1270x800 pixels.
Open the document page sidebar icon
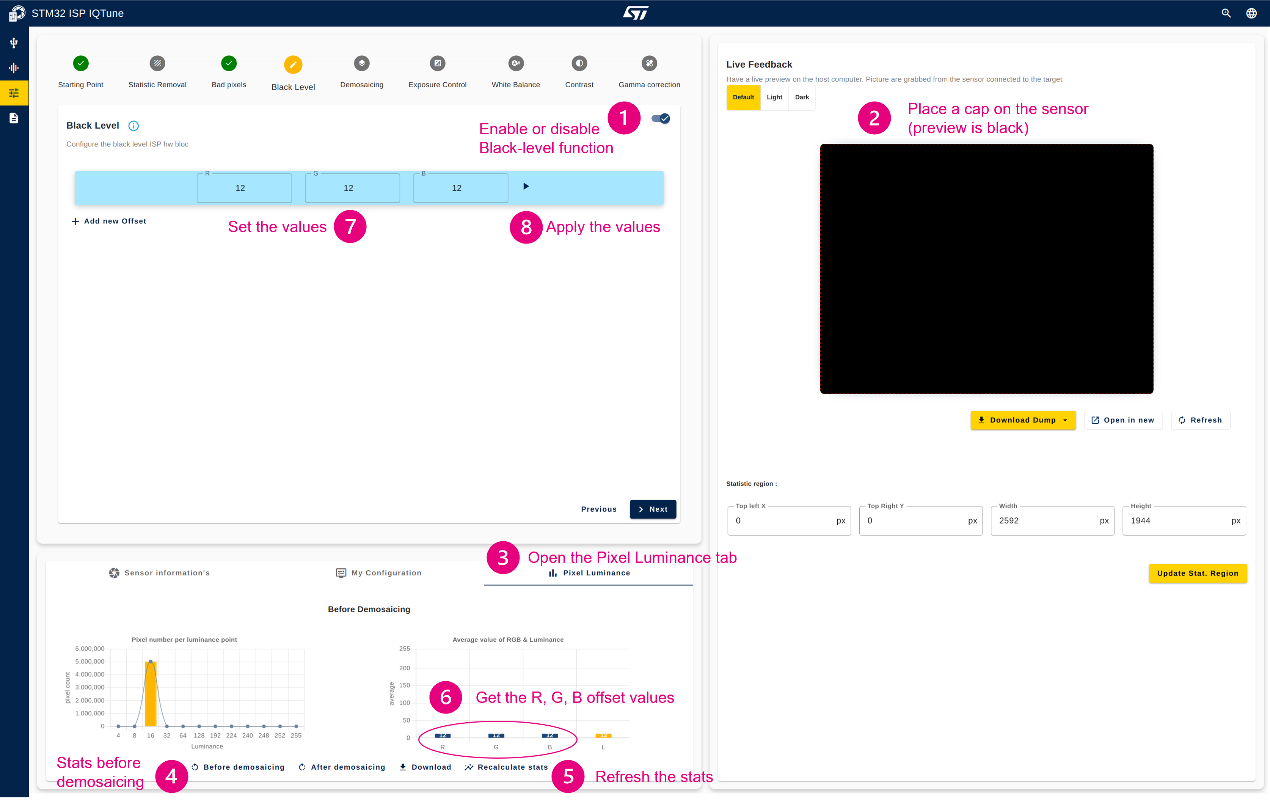click(x=14, y=118)
